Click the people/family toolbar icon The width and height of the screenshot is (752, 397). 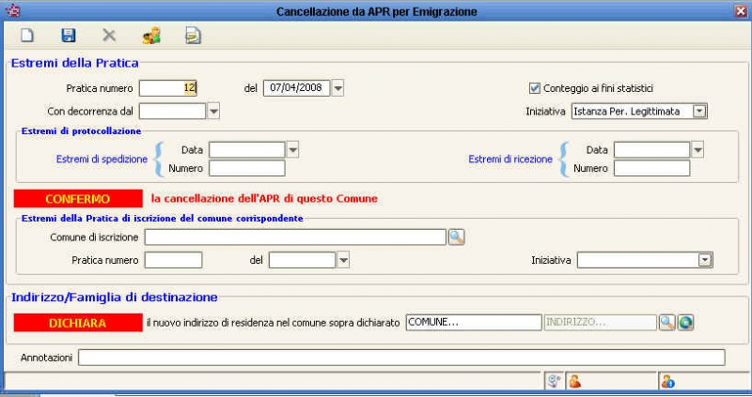151,36
